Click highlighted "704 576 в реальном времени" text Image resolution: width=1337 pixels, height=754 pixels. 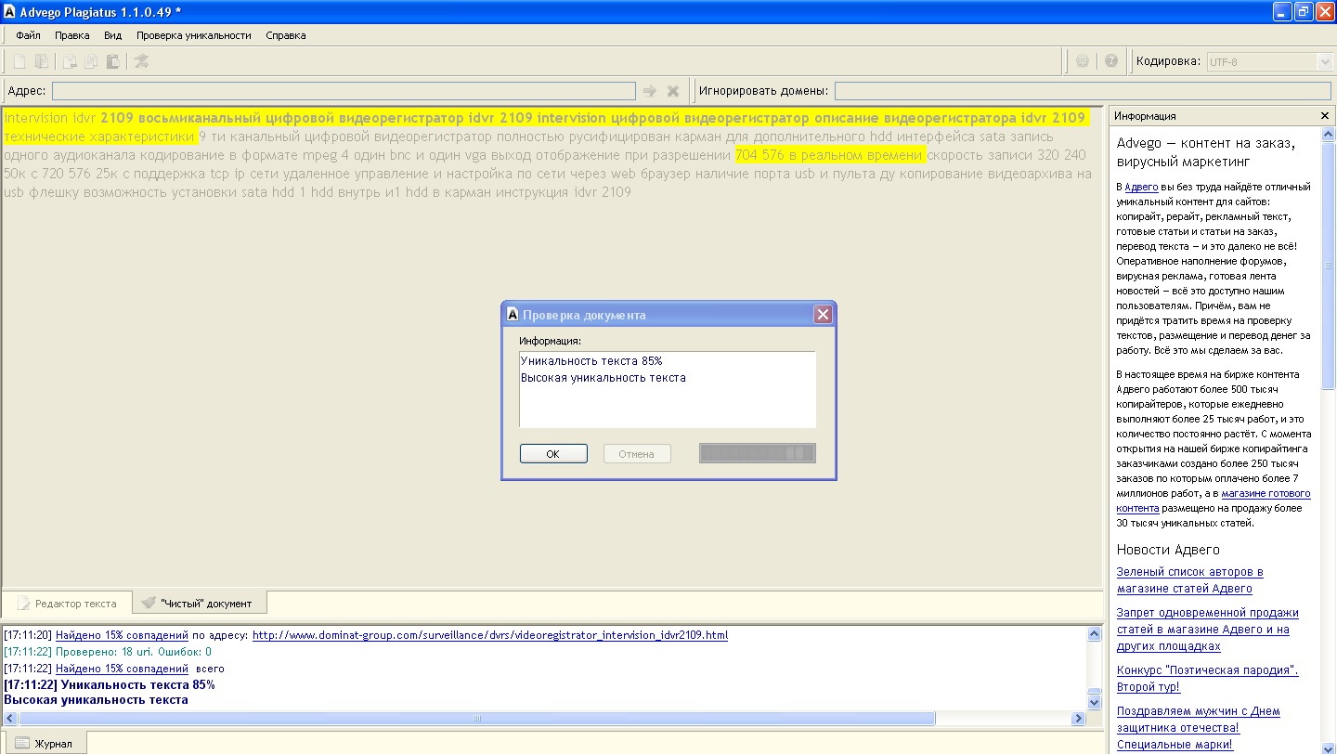point(831,155)
